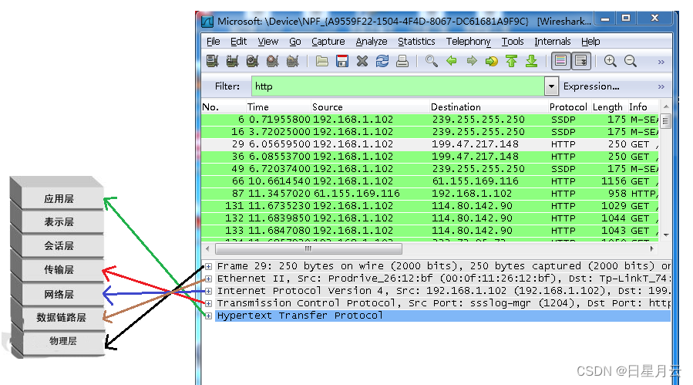Click the http display filter field
This screenshot has width=693, height=385.
398,86
